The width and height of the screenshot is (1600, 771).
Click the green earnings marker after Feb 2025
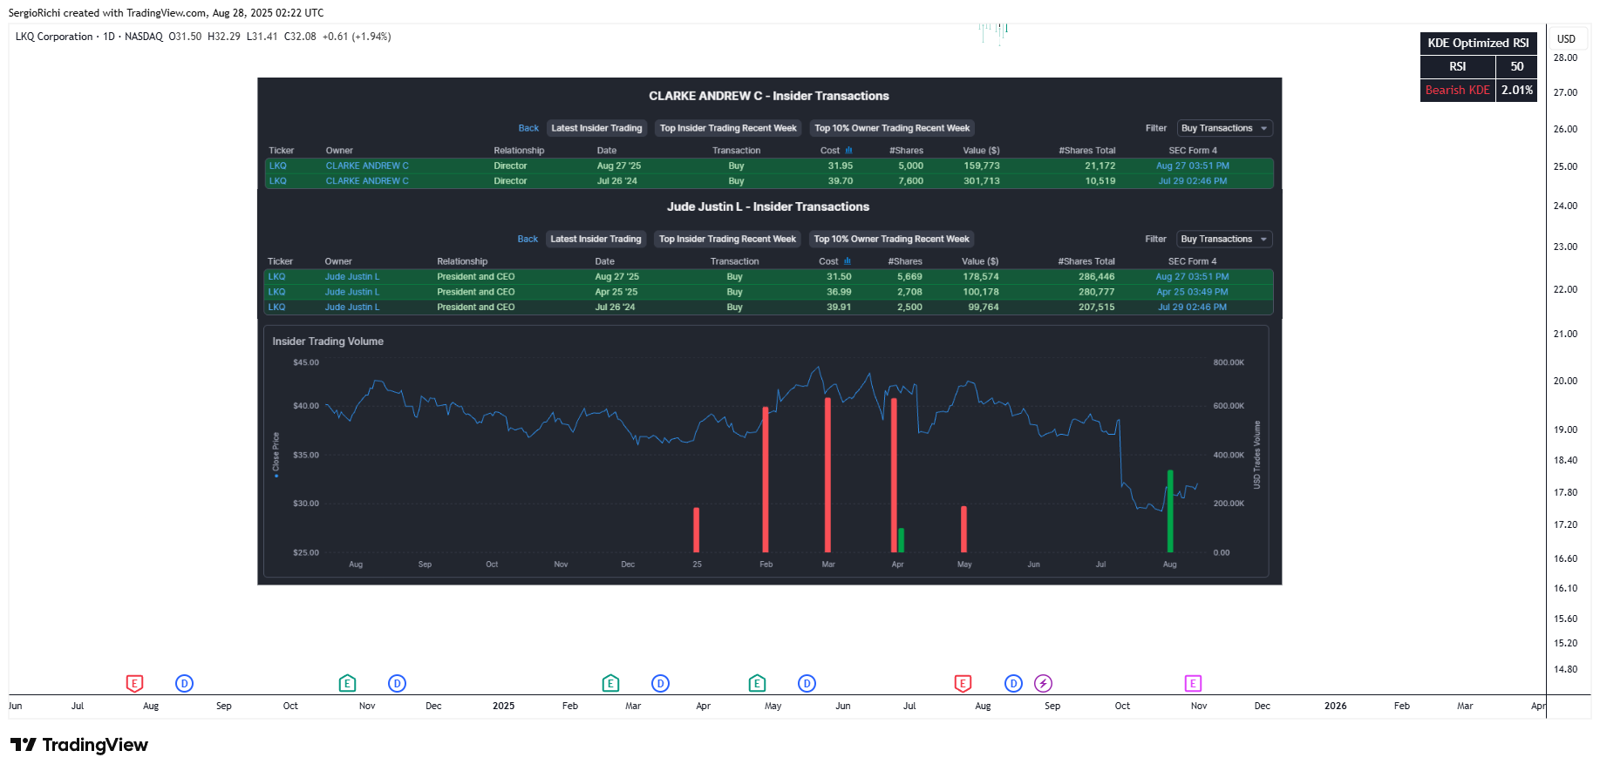click(x=610, y=684)
